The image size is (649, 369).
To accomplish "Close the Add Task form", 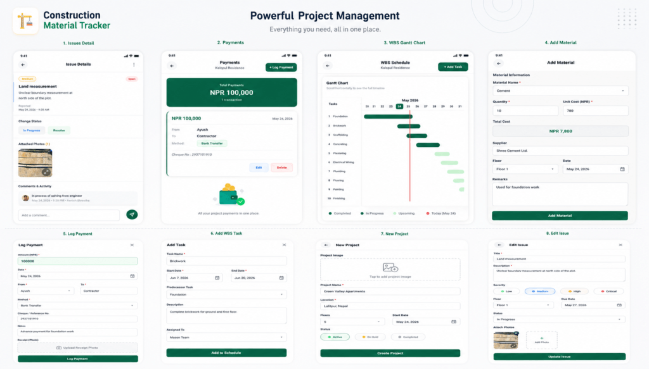I will click(285, 245).
